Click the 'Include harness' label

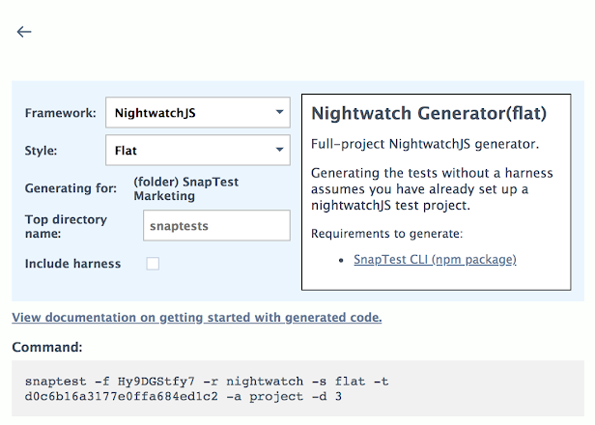(x=72, y=264)
